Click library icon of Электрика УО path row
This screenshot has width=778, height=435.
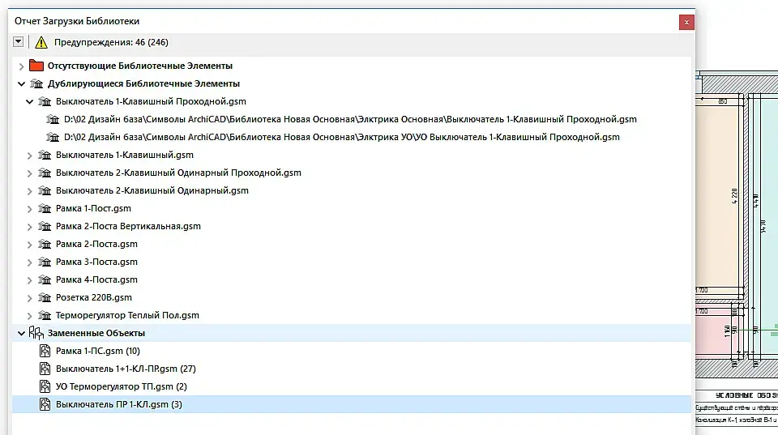(53, 137)
